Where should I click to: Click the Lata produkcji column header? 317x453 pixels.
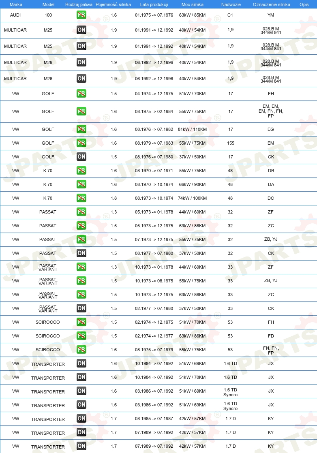click(154, 4)
